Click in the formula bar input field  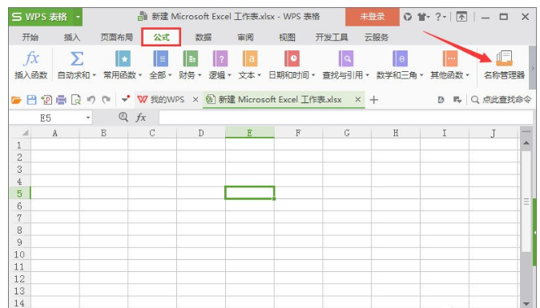pyautogui.click(x=346, y=118)
